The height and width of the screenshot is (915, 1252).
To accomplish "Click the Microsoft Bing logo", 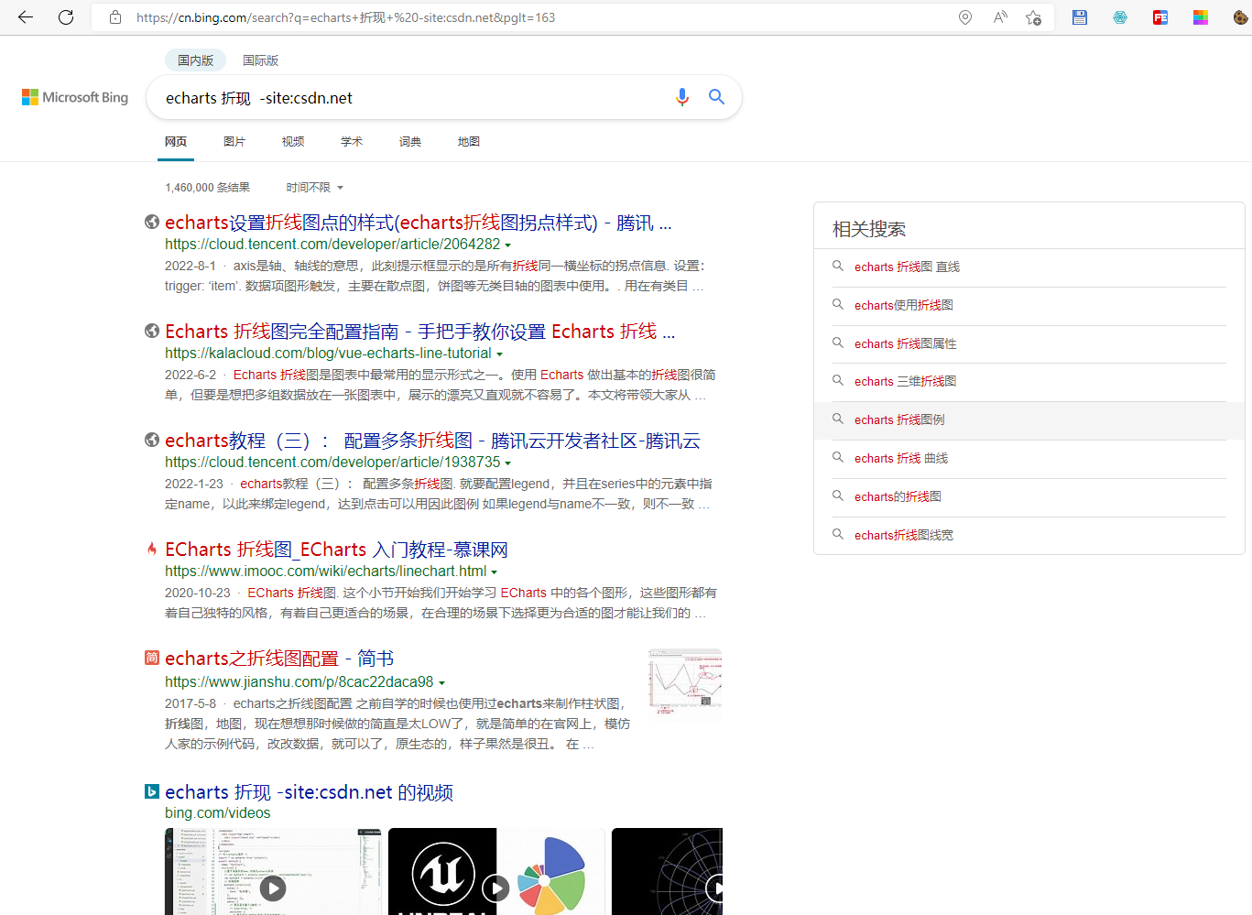I will (74, 97).
